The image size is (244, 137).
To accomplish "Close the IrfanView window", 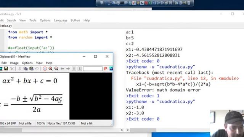I will [107, 57].
